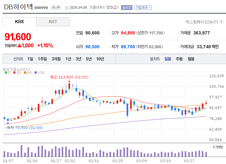The height and width of the screenshot is (164, 226).
Task: Click the 최고 113,500 (02/03) chart annotation
Action: pyautogui.click(x=69, y=77)
